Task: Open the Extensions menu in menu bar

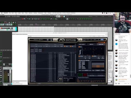Action: pyautogui.click(x=41, y=13)
